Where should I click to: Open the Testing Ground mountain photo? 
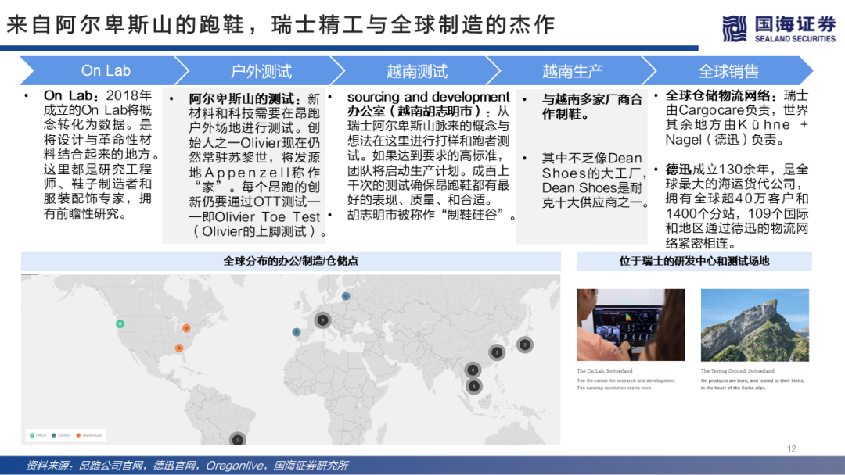click(754, 325)
